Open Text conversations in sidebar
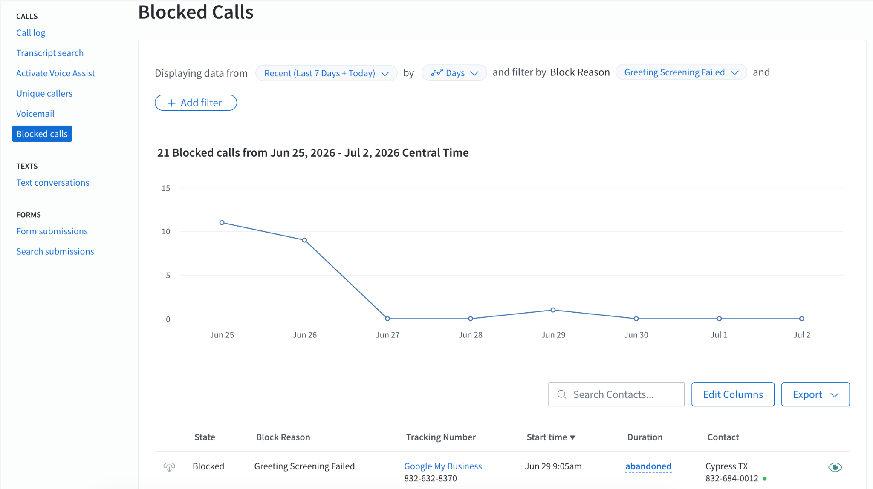This screenshot has height=489, width=873. pyautogui.click(x=53, y=183)
